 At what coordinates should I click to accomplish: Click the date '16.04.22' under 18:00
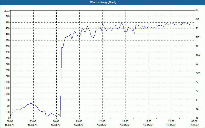(x=148, y=125)
